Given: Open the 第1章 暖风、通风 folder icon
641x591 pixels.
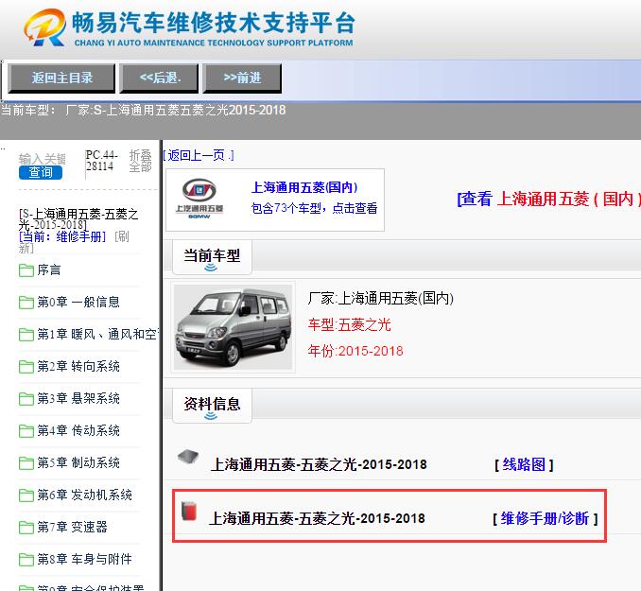Looking at the screenshot, I should pos(26,335).
